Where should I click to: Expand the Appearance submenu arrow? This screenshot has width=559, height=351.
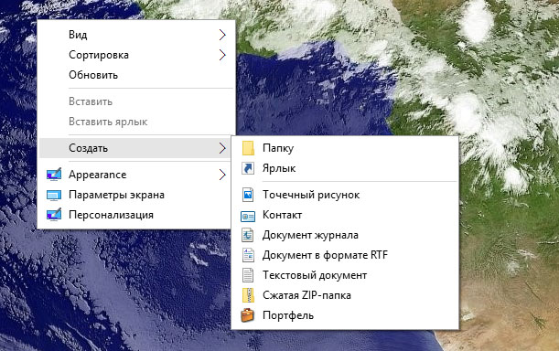point(222,175)
